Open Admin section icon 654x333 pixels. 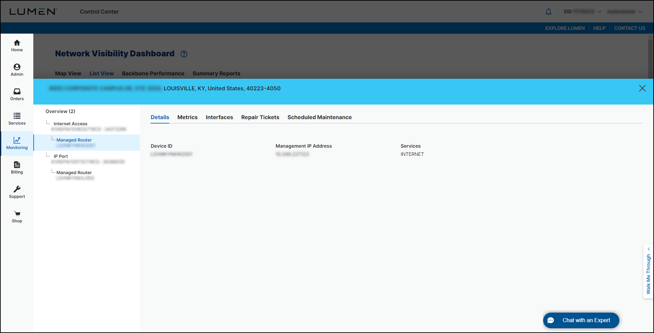tap(17, 67)
